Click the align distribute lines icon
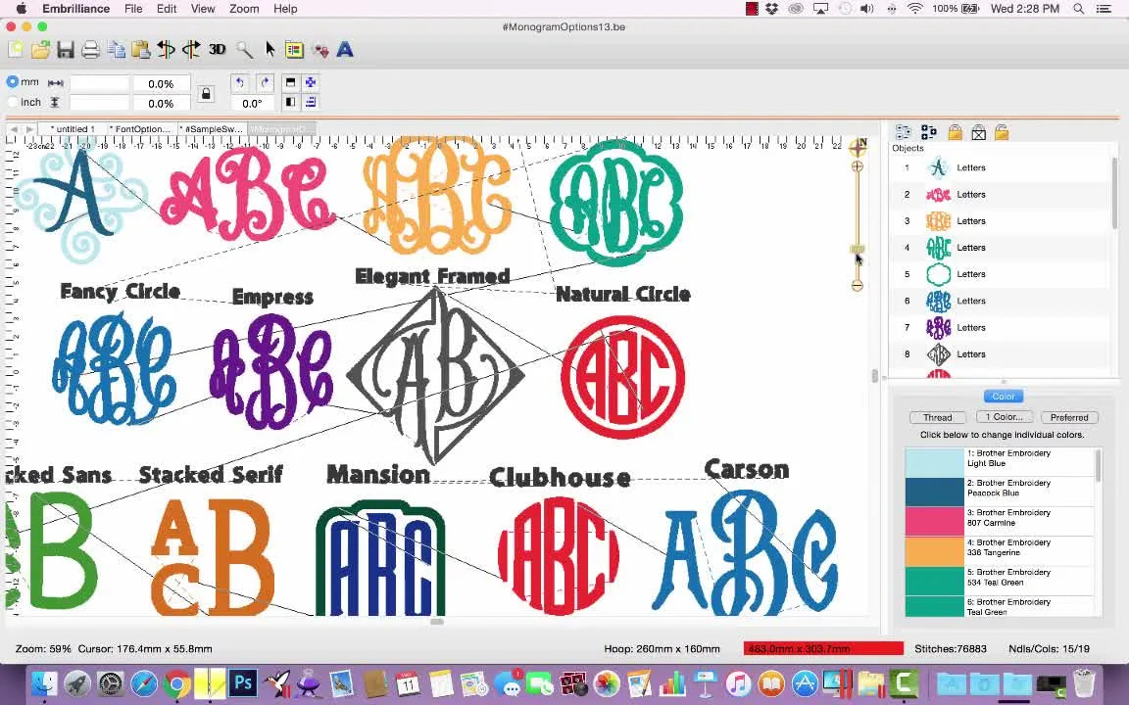Screen dimensions: 1129x705 click(x=311, y=102)
